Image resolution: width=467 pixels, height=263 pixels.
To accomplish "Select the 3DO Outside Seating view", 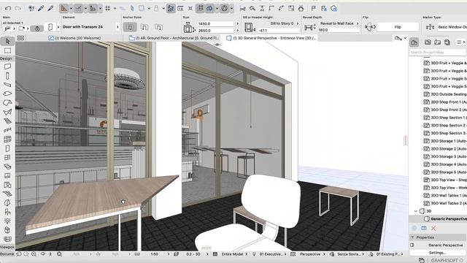I will click(x=445, y=94).
